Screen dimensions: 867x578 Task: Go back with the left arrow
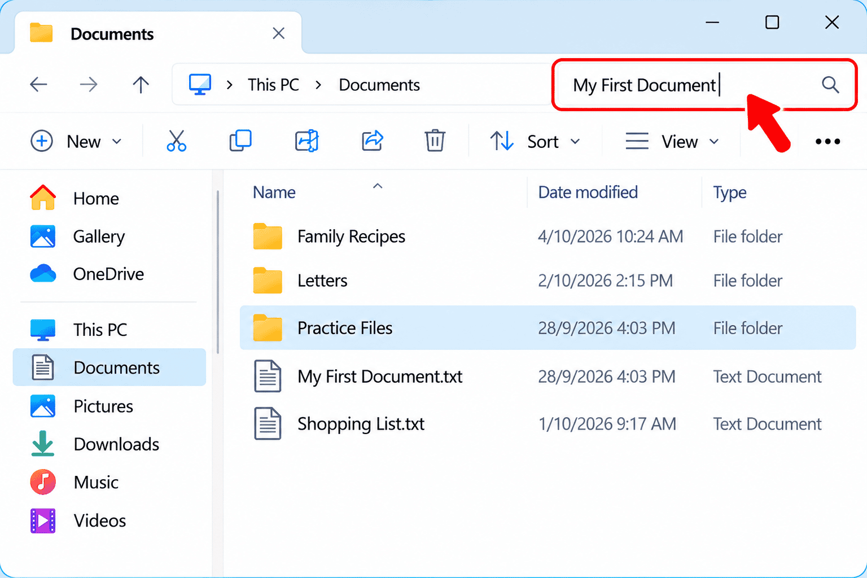click(x=38, y=85)
